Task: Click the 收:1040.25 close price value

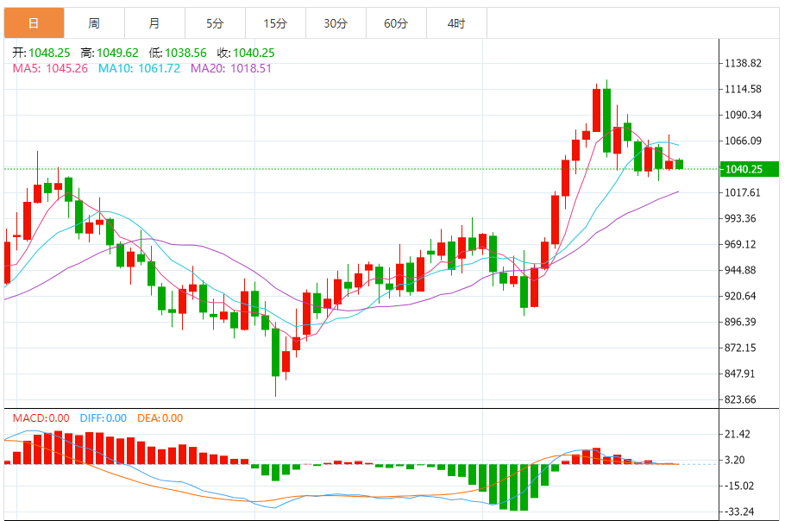Action: (x=246, y=53)
